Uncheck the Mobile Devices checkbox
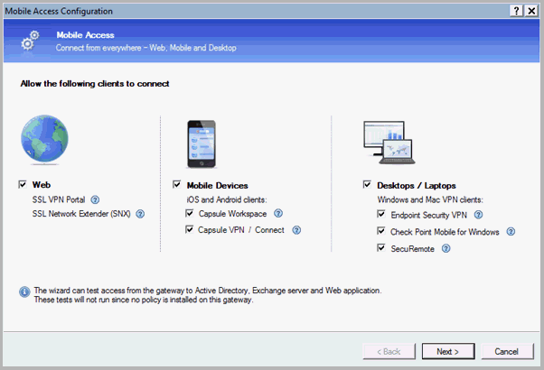The width and height of the screenshot is (544, 370). [x=177, y=184]
